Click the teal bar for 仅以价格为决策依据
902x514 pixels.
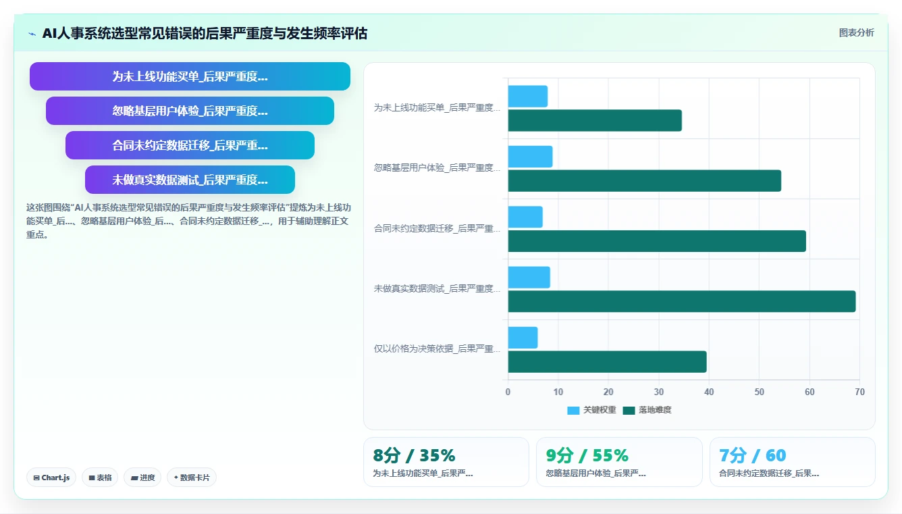pyautogui.click(x=608, y=361)
